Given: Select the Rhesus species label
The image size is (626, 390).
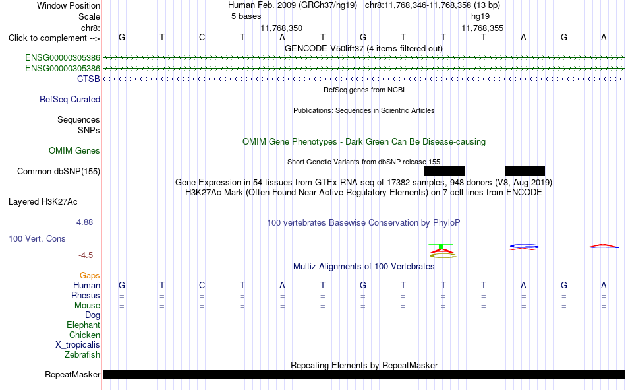Looking at the screenshot, I should (x=86, y=295).
